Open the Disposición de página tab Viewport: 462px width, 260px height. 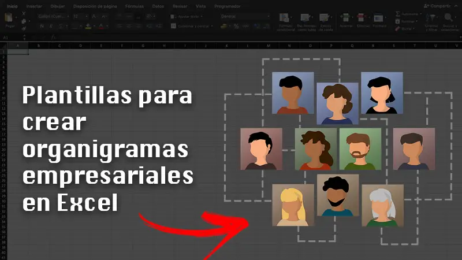[95, 6]
